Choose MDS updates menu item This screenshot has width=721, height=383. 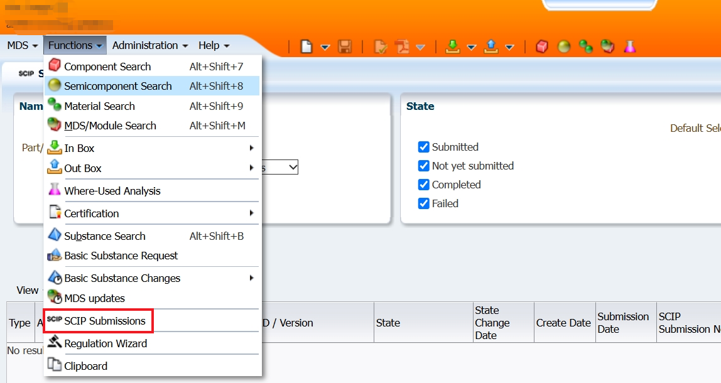152,298
